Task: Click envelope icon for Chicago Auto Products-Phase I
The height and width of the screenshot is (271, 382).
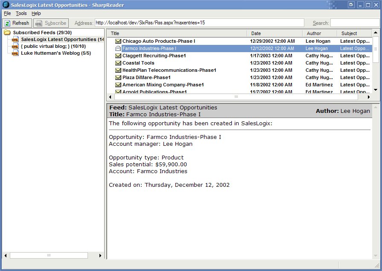Action: [x=118, y=41]
